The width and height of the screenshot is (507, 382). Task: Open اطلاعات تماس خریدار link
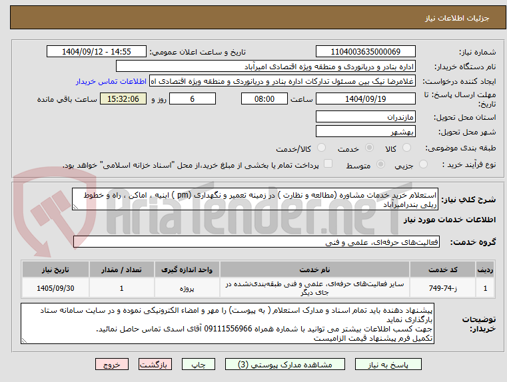111,81
